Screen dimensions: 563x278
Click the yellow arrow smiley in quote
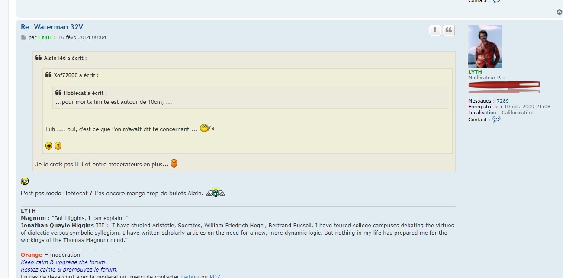point(49,146)
